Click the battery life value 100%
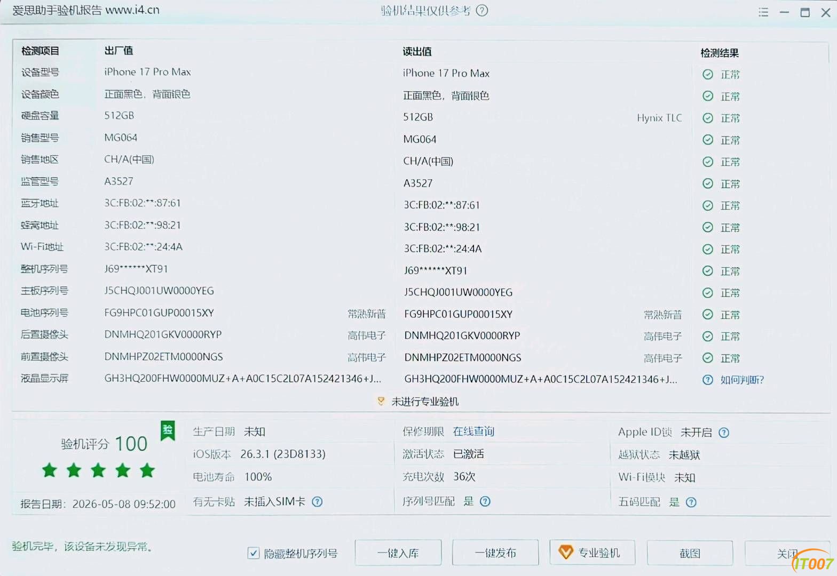The width and height of the screenshot is (837, 576). tap(258, 477)
